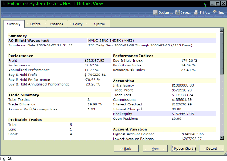Screen dimensions: 227x161
Task: Select the Trade Loss value $-179889.24
Action: (182, 95)
